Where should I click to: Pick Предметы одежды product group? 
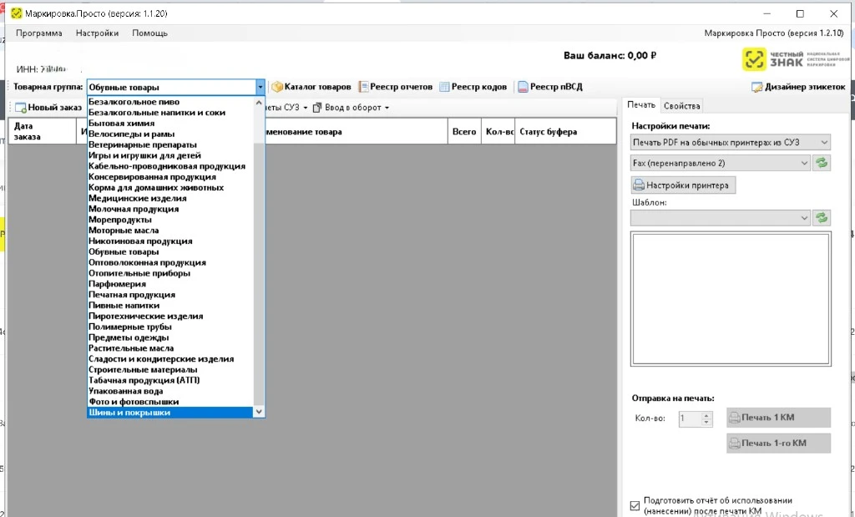[x=170, y=337]
